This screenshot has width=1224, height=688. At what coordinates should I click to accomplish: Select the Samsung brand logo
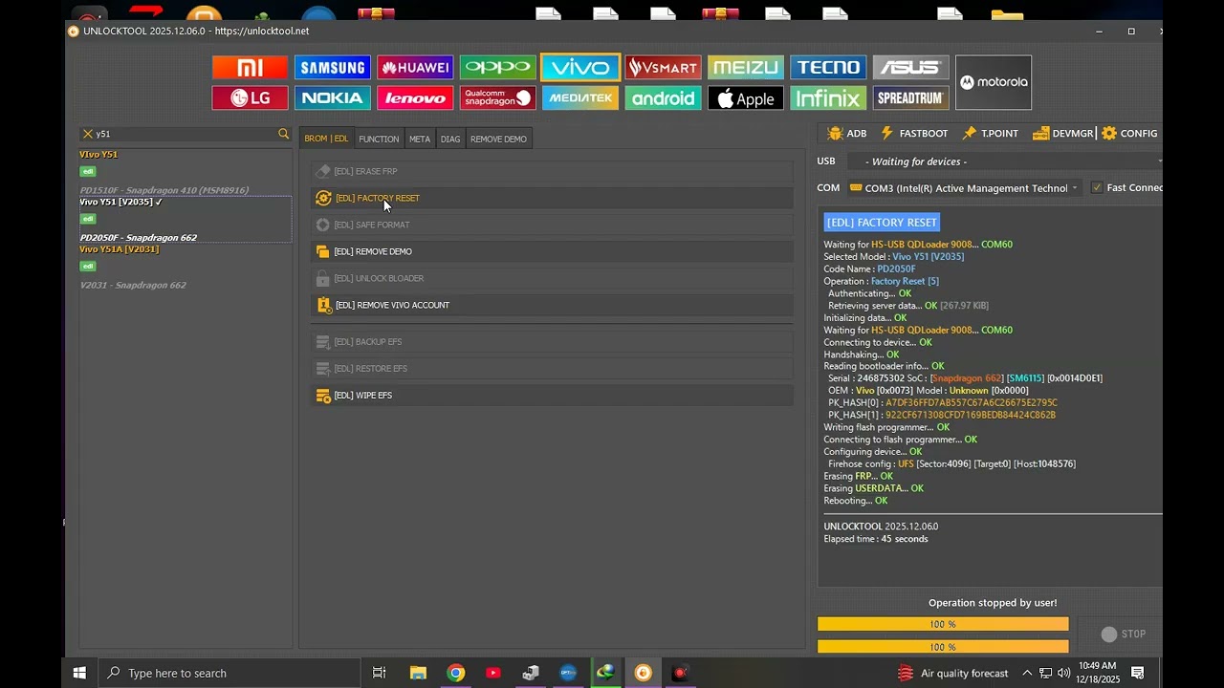[x=333, y=68]
